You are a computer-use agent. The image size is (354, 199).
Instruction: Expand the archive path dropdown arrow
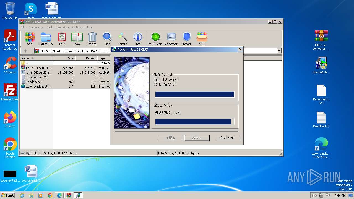tap(279, 51)
